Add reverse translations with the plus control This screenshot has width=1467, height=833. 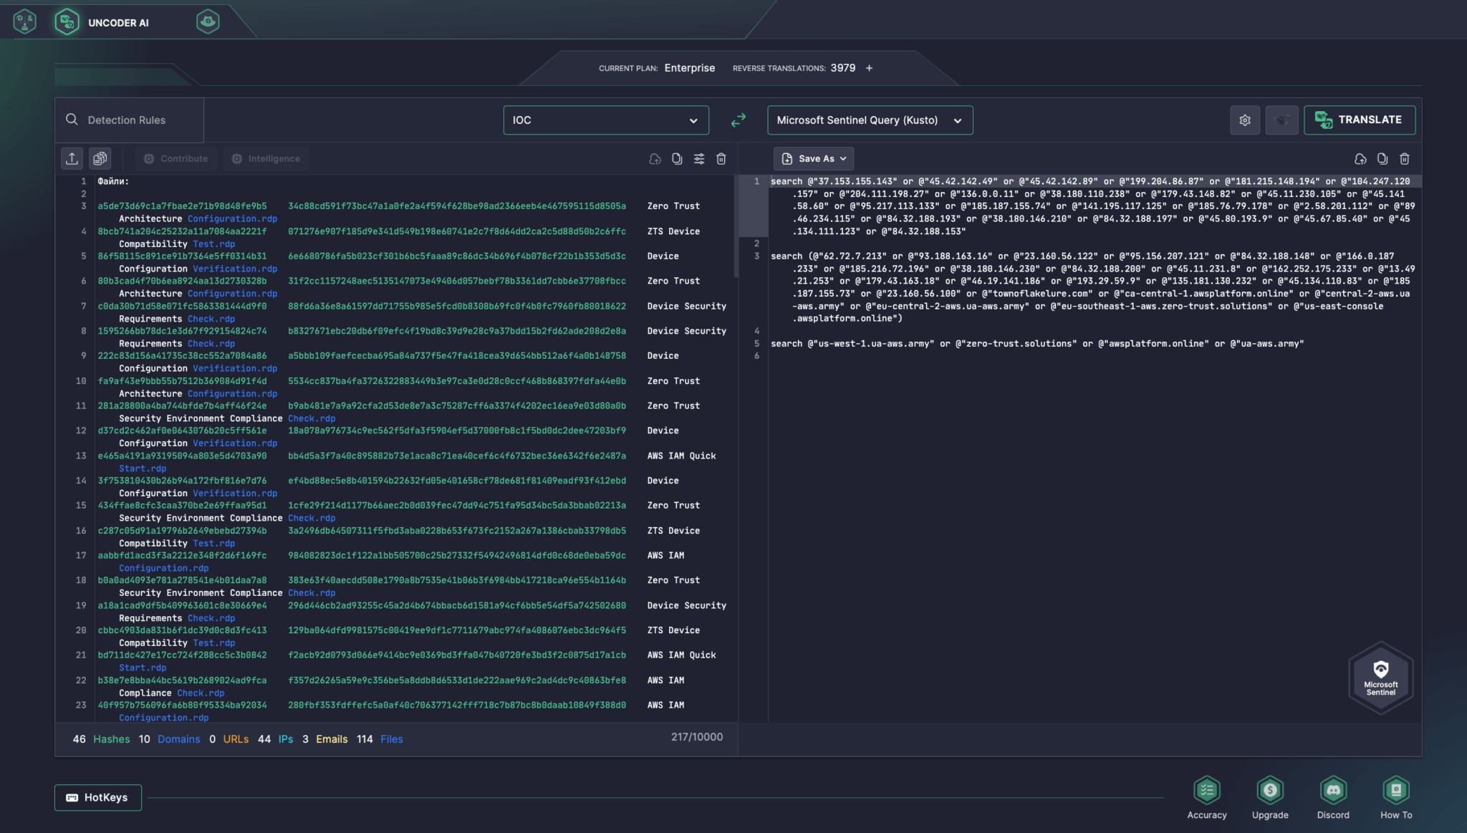coord(868,67)
